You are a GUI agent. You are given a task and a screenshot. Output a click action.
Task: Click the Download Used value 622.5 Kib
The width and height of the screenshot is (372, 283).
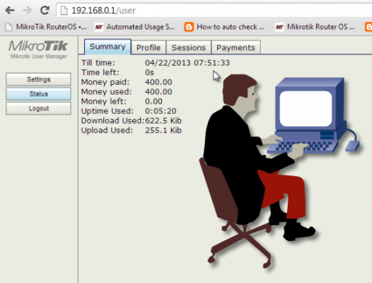163,120
